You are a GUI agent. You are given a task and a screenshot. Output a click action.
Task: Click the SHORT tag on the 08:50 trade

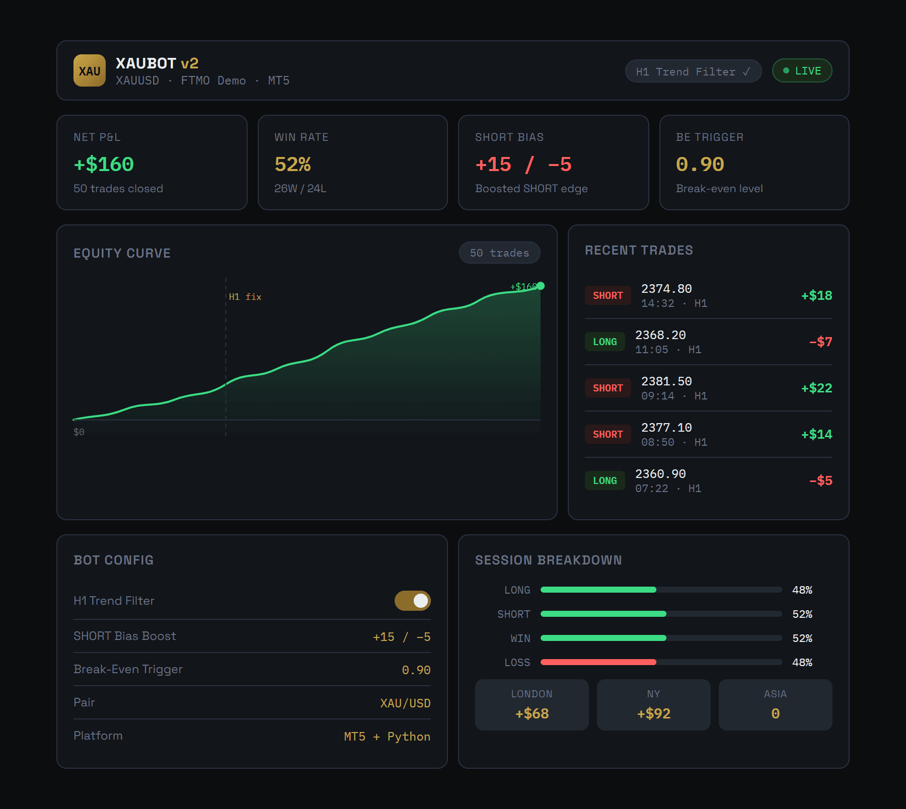(x=608, y=434)
